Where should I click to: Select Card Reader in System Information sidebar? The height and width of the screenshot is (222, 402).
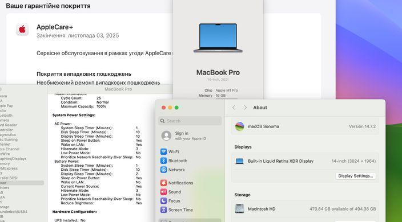(9, 125)
